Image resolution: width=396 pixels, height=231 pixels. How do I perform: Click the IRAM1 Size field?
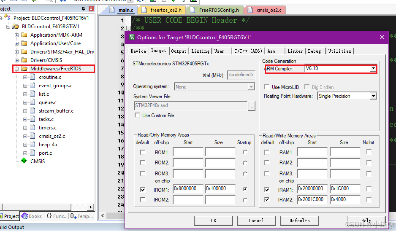pos(345,188)
